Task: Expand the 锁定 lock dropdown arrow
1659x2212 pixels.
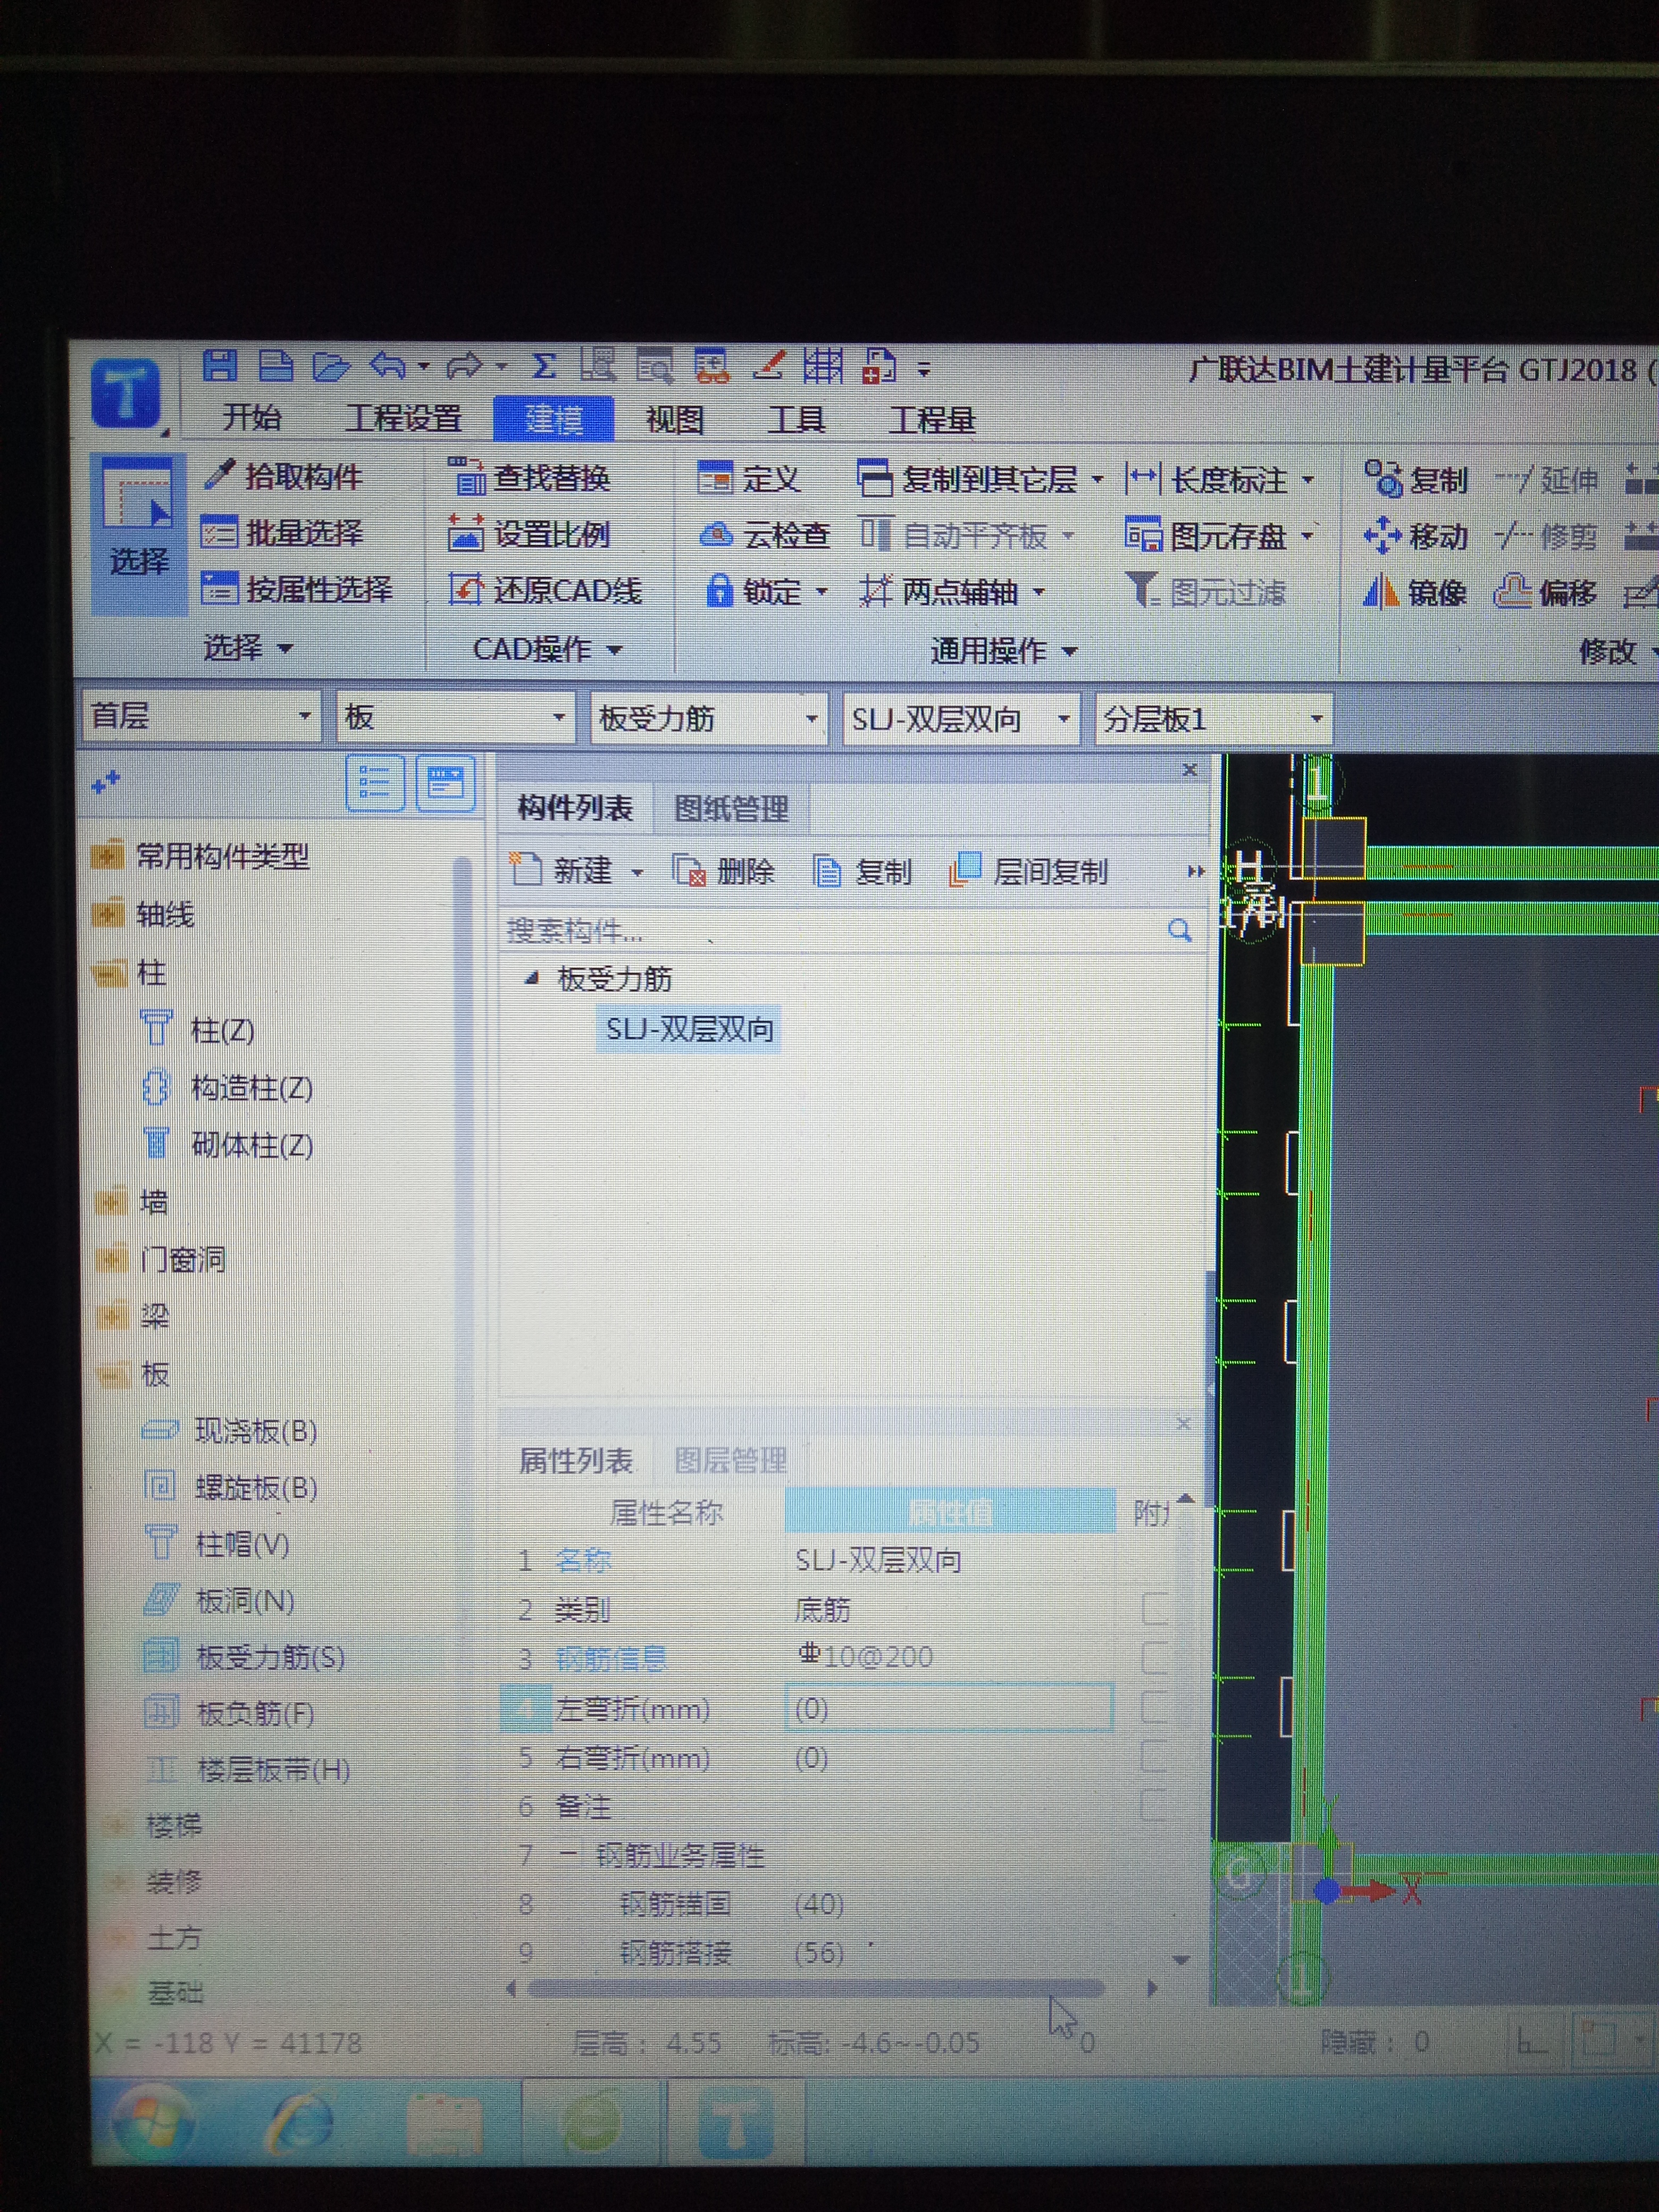Action: coord(822,592)
